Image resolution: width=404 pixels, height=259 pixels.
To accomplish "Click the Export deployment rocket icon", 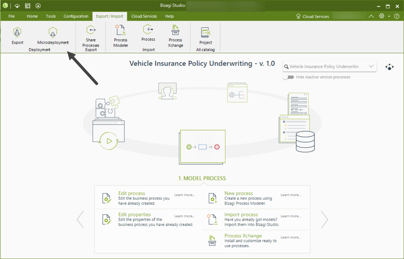I will click(x=17, y=32).
